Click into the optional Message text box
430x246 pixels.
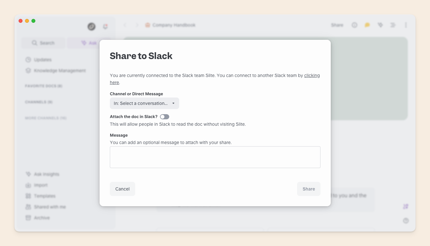pyautogui.click(x=215, y=157)
